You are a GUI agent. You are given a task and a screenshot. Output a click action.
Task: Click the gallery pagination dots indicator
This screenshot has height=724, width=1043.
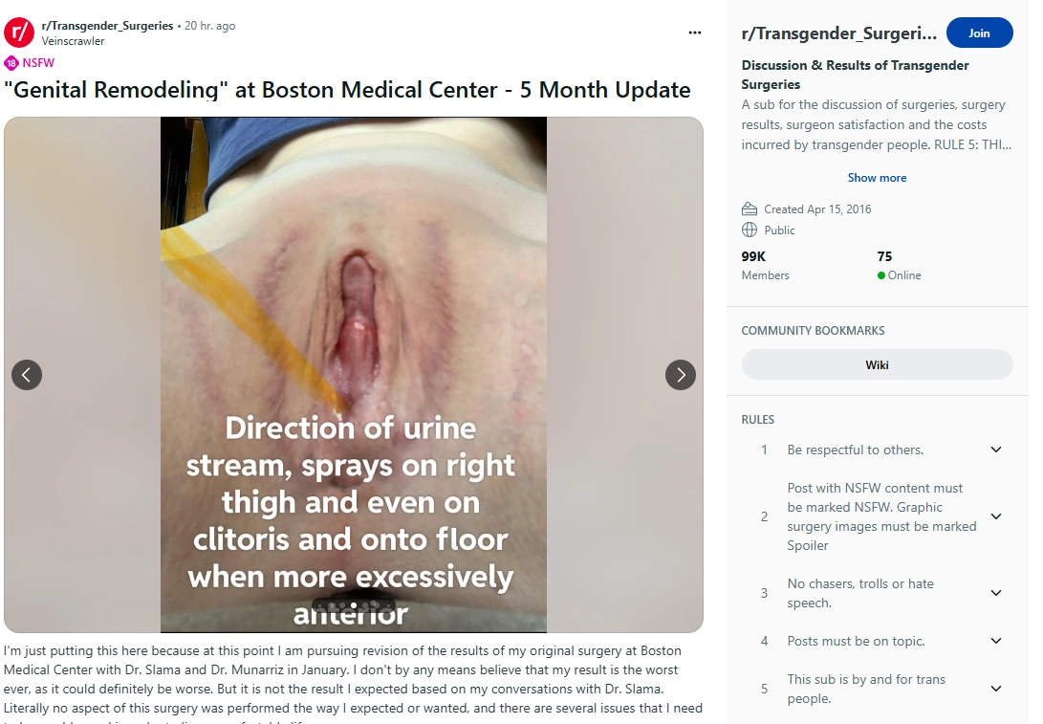pos(353,606)
